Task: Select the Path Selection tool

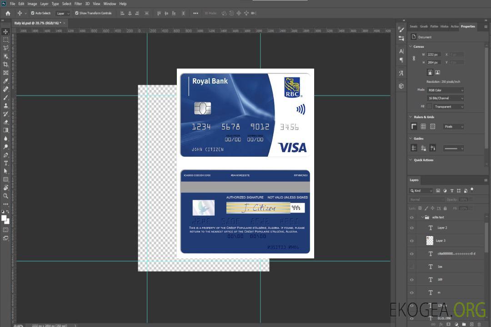Action: tap(5, 171)
